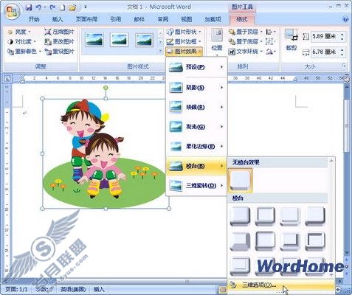Click 置于底层 send to back

245,42
